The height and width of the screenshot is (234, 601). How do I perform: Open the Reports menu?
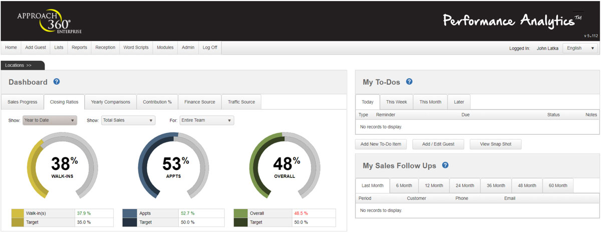[x=79, y=48]
